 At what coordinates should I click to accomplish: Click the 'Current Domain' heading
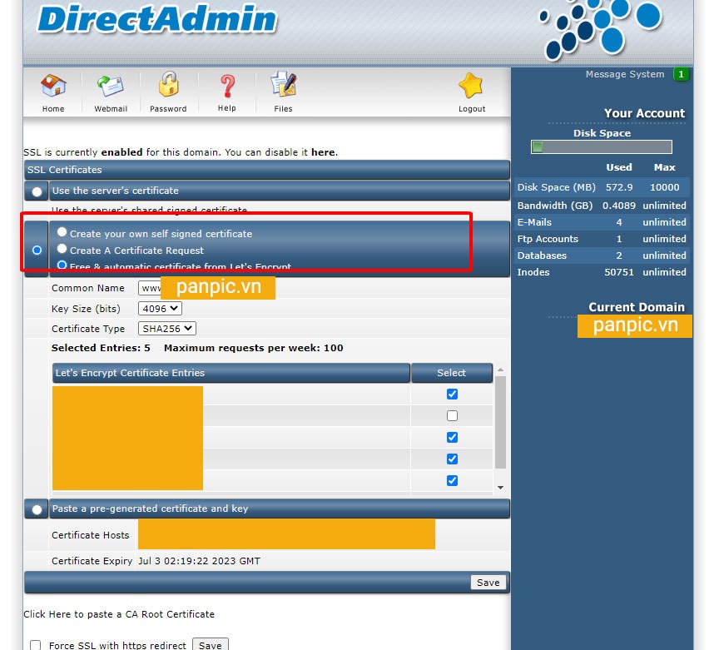[x=636, y=307]
